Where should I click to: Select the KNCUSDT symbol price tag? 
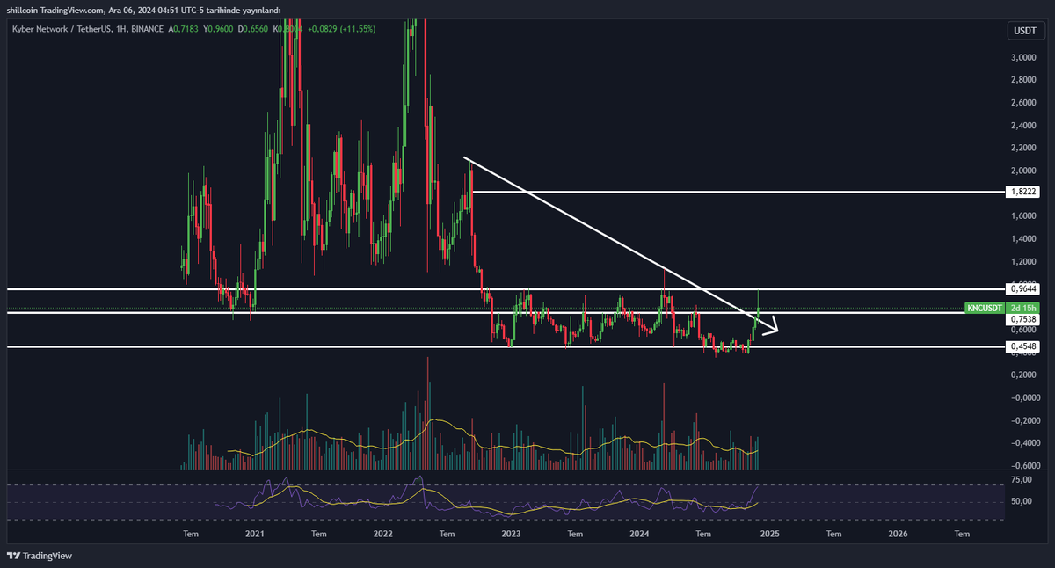(985, 308)
